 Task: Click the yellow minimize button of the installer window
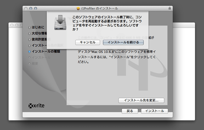(31, 8)
